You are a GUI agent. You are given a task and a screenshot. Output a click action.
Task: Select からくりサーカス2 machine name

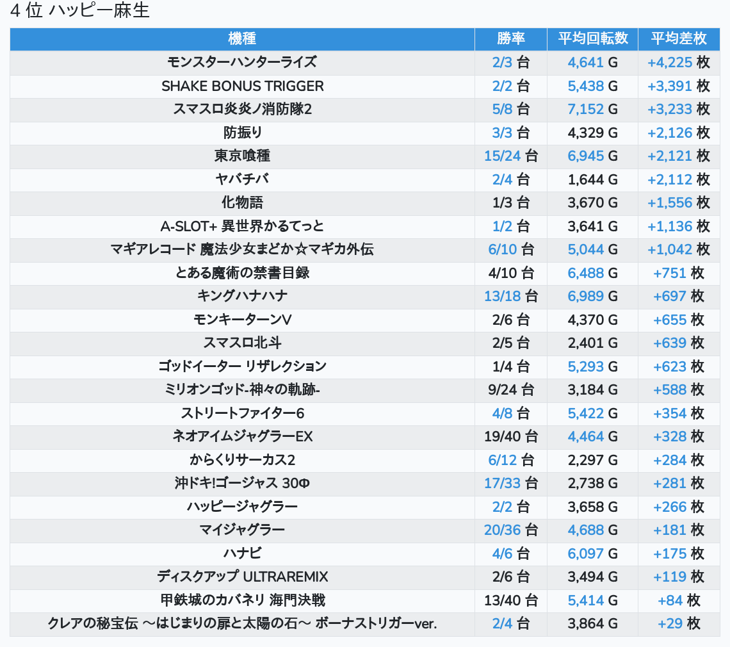(242, 460)
